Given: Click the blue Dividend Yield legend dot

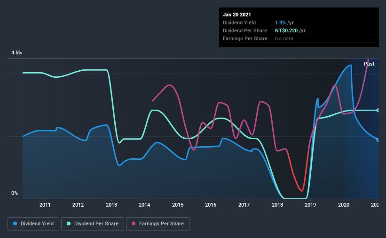Looking at the screenshot, I should tap(15, 223).
